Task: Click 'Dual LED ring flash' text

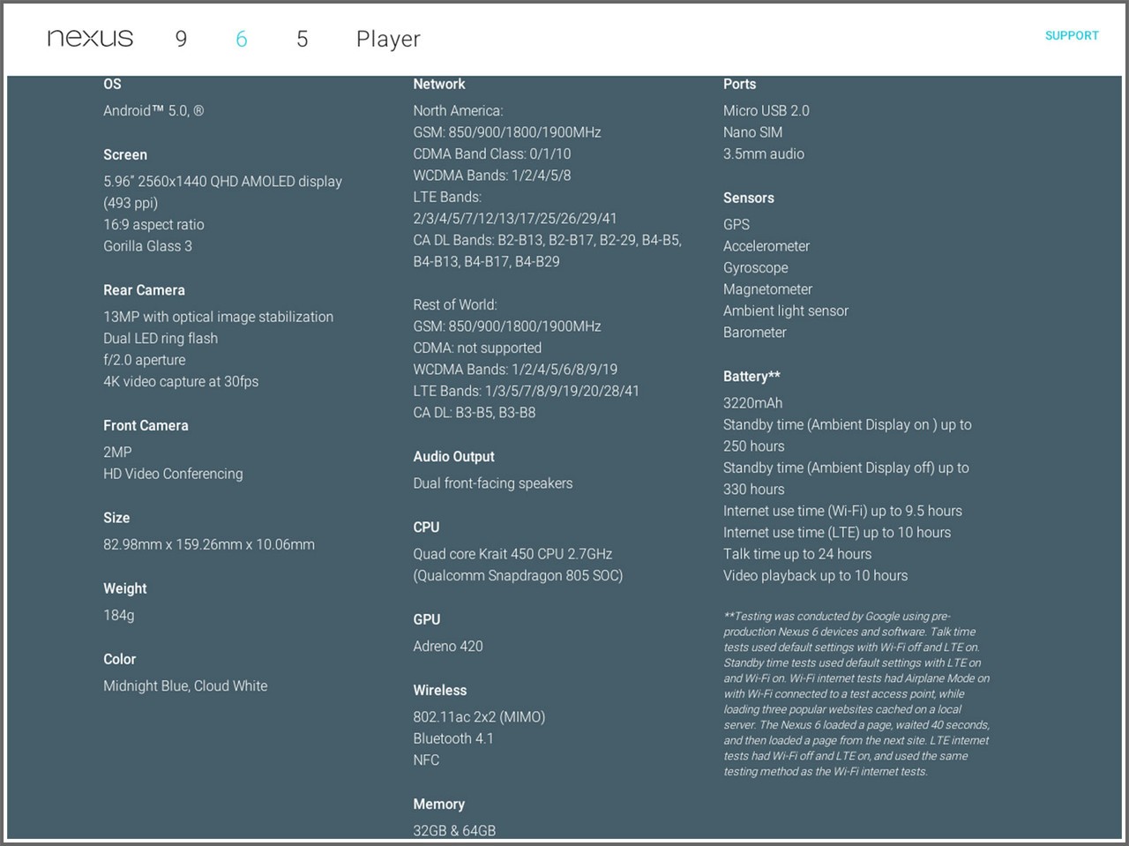Action: pos(161,338)
